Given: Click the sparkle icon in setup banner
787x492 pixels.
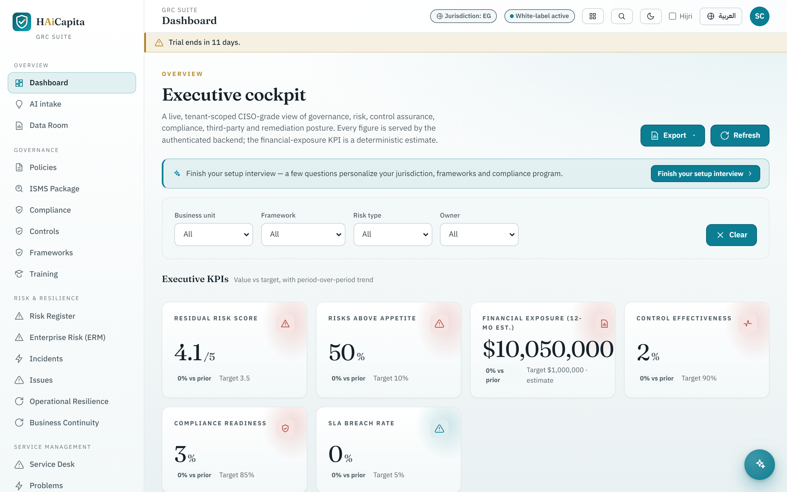Looking at the screenshot, I should point(177,174).
